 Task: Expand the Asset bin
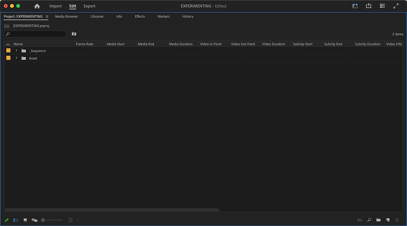(x=16, y=58)
